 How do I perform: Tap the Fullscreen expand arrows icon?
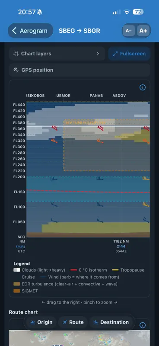[115, 54]
